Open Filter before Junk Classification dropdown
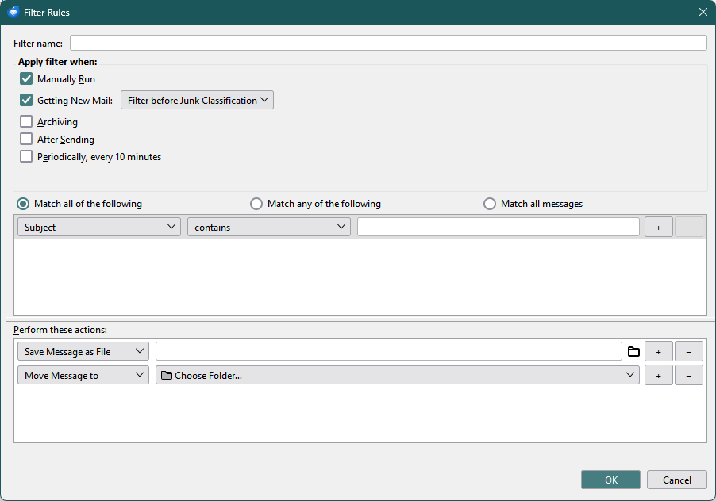The height and width of the screenshot is (501, 716). (197, 100)
